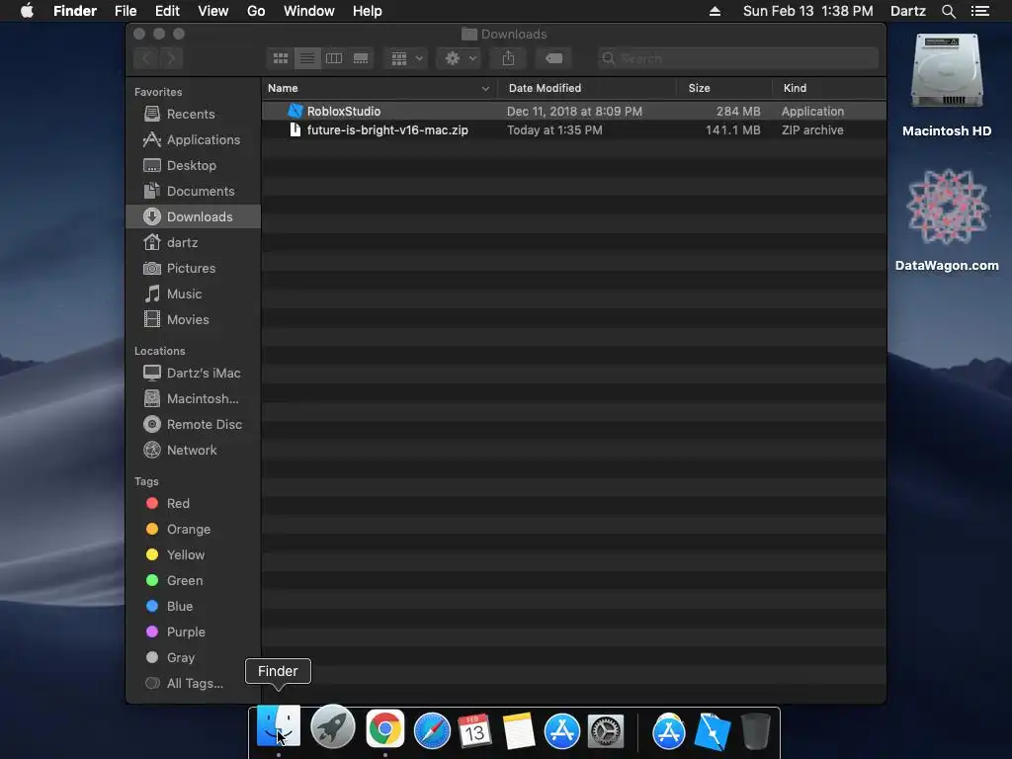Screen dimensions: 1012x759
Task: Open Google Chrome from the Dock
Action: (x=385, y=729)
